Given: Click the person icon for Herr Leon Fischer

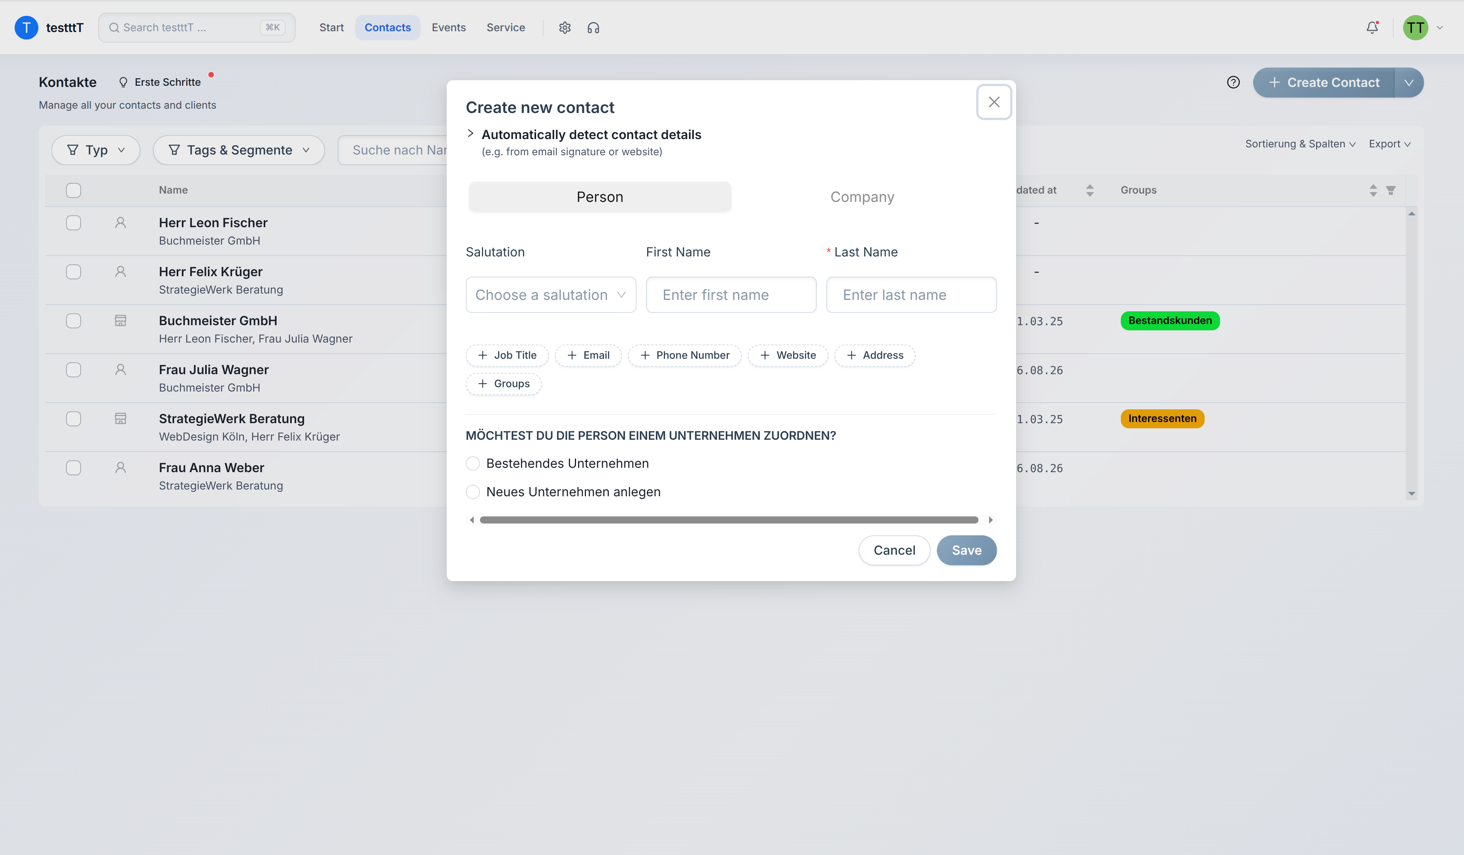Looking at the screenshot, I should tap(120, 223).
